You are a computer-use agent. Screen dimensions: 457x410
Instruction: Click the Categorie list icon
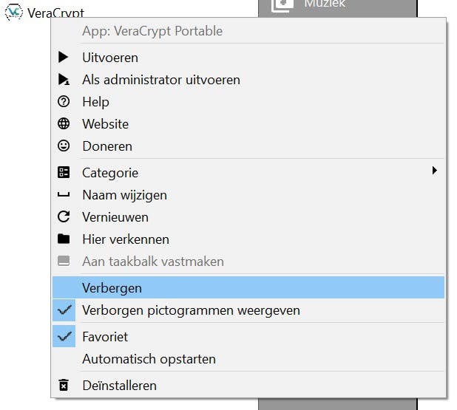64,172
